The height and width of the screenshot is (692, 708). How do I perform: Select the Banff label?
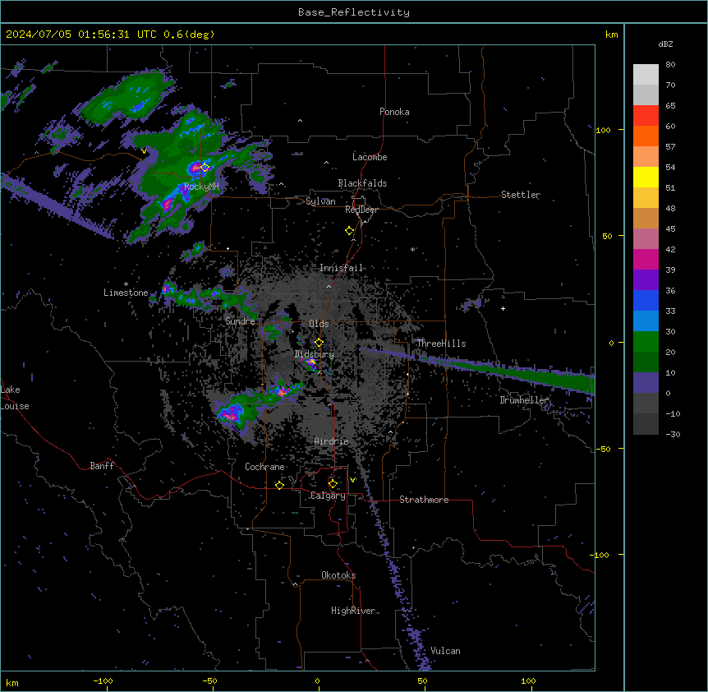102,466
